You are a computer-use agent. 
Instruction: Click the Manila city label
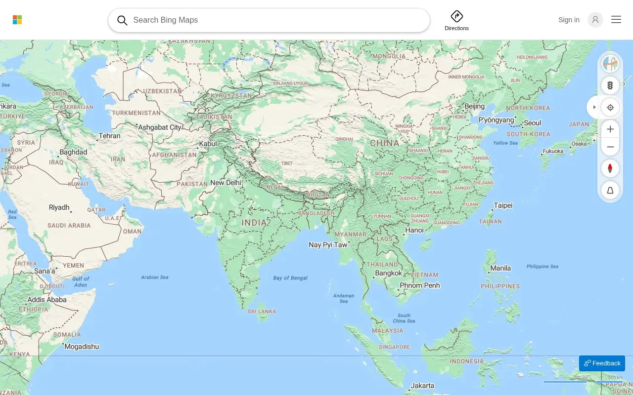(x=500, y=268)
